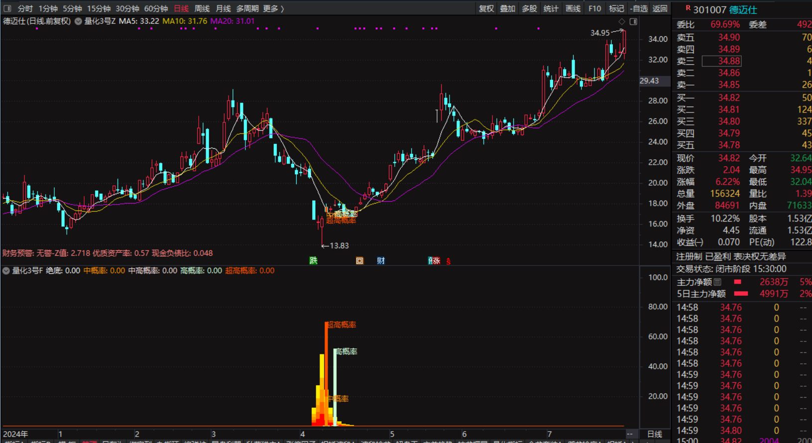
Task: Click the red R badge beside stock code
Action: [x=688, y=8]
